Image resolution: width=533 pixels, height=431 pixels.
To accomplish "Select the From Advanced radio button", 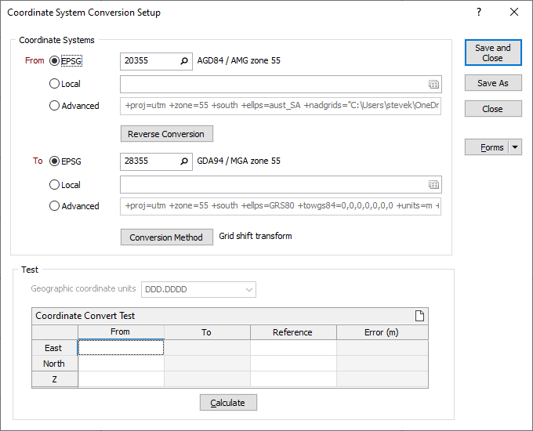I will point(55,106).
